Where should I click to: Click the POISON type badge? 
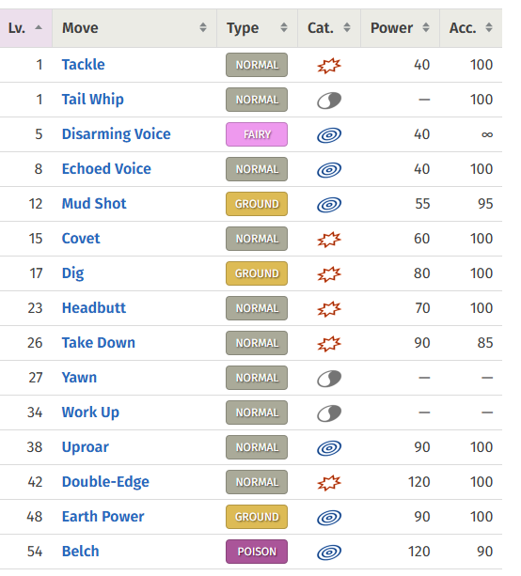pyautogui.click(x=257, y=552)
